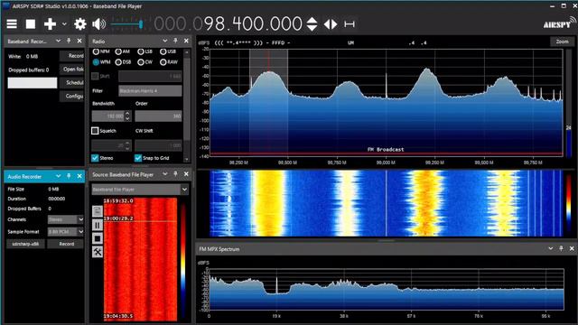Click the open file icon in file player
The height and width of the screenshot is (325, 578).
click(x=98, y=211)
